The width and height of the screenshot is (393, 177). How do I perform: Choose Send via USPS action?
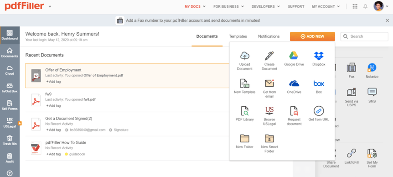pos(352,97)
